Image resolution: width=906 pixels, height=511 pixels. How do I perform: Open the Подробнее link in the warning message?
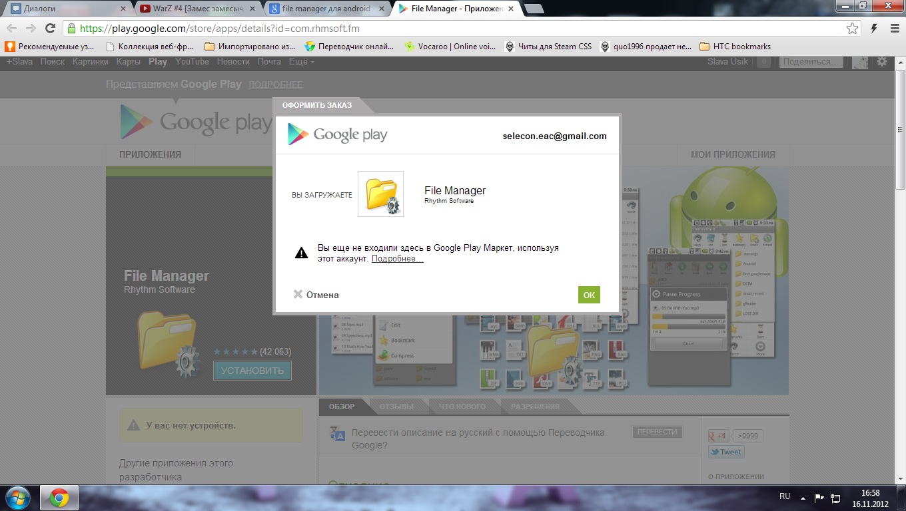(397, 258)
